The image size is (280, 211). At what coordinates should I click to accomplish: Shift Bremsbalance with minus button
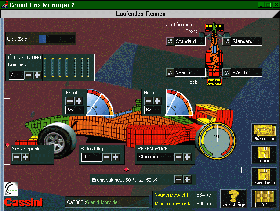point(178,179)
